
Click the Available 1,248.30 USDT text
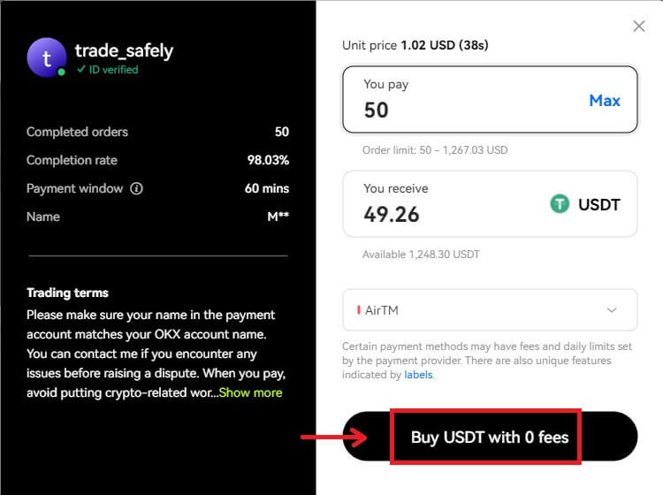[421, 255]
